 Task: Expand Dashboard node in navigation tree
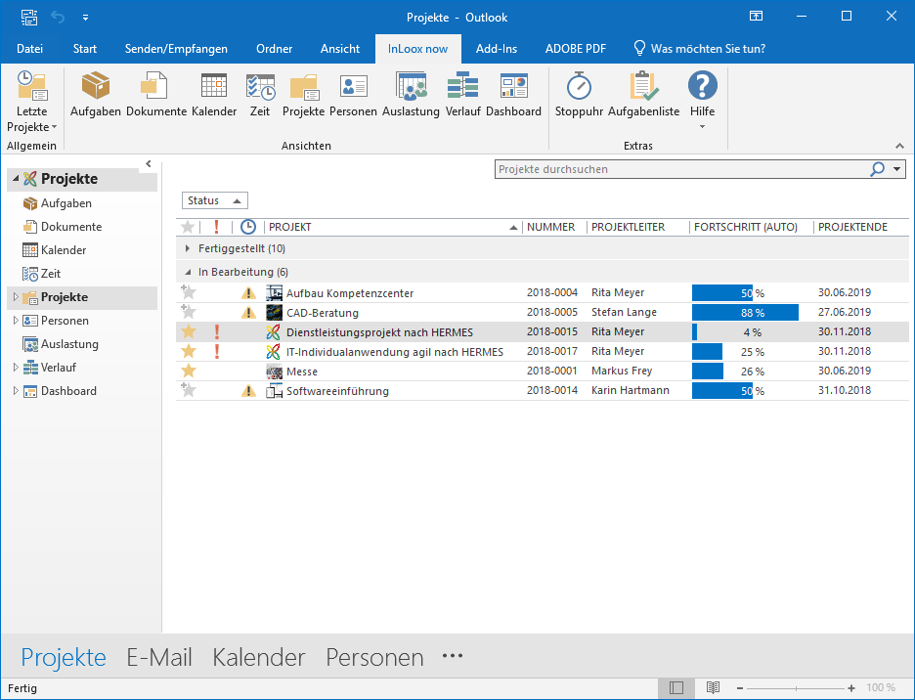[x=16, y=391]
